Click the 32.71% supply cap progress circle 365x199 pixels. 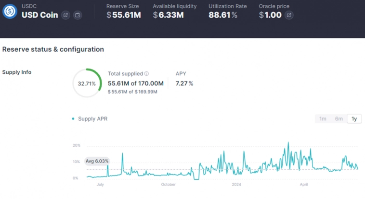87,83
